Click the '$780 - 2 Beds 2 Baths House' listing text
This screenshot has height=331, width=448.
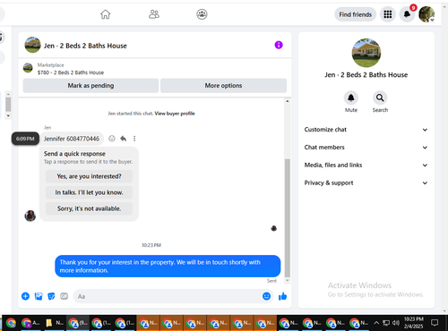(x=71, y=72)
